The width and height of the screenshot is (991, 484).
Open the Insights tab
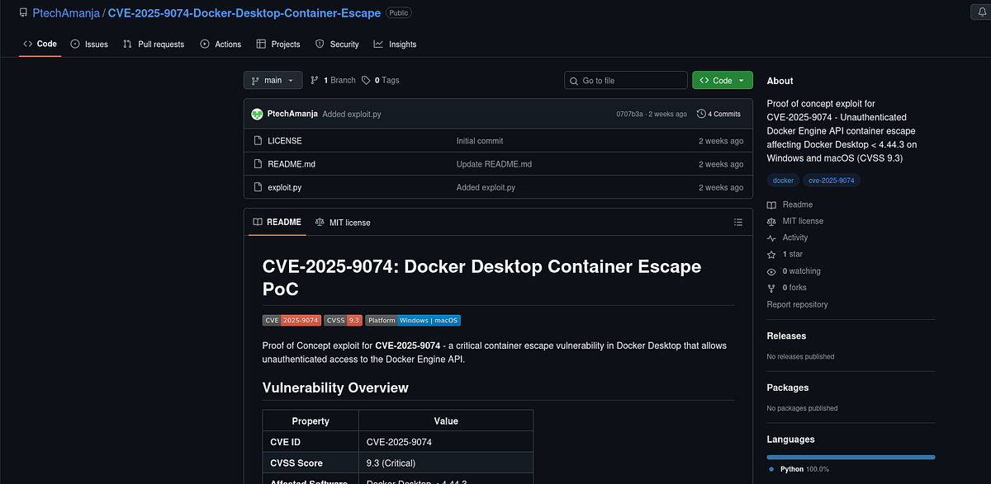tap(395, 44)
